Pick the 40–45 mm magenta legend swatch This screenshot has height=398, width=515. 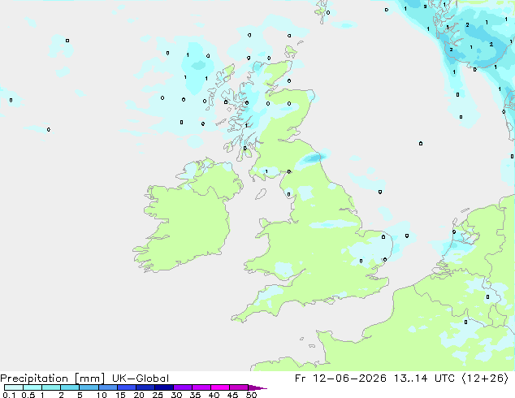click(x=220, y=387)
